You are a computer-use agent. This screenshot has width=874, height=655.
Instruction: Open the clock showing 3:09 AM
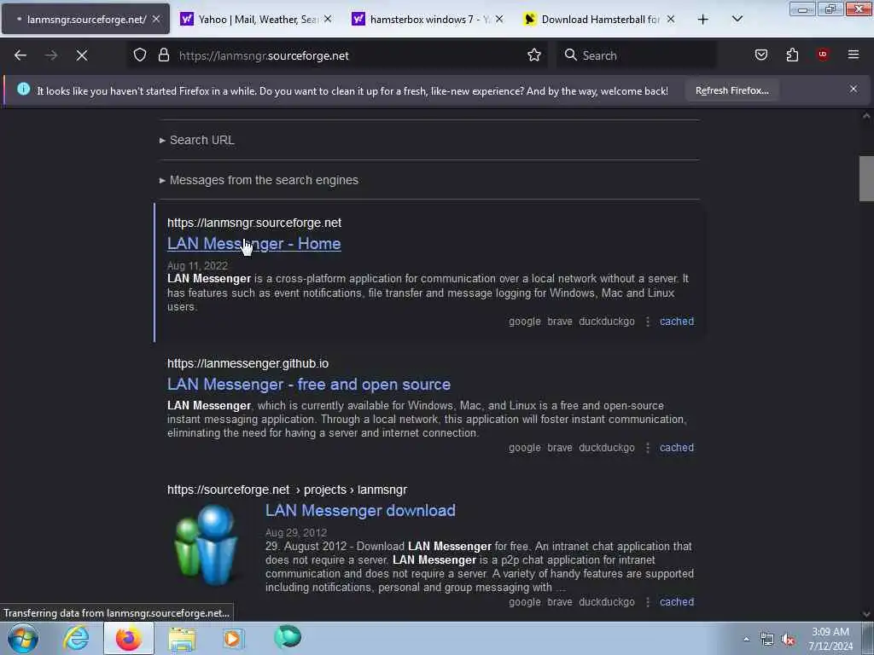pos(830,638)
